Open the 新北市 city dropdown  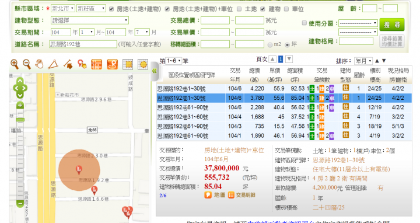[x=62, y=9]
